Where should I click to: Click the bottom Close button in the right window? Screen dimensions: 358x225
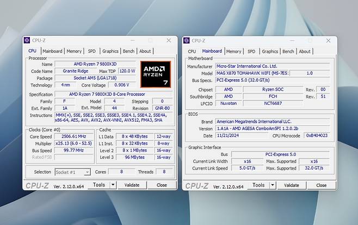pos(321,185)
